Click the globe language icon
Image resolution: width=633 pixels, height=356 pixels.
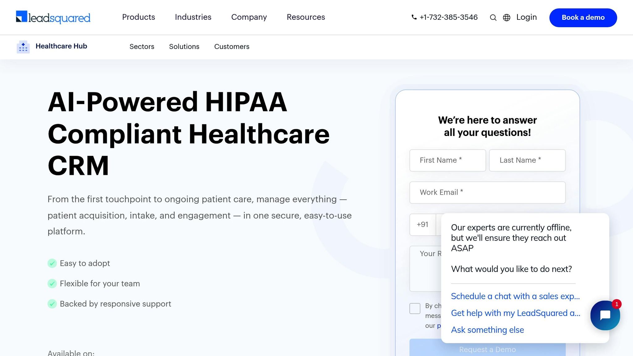507,18
